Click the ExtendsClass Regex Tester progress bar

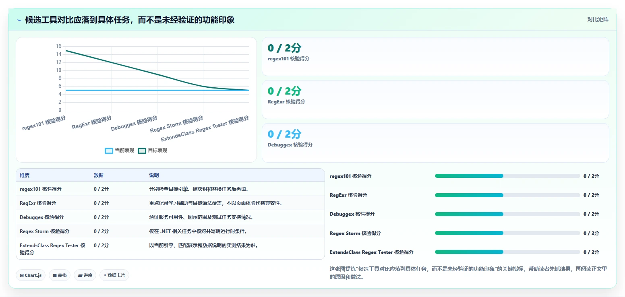(507, 252)
